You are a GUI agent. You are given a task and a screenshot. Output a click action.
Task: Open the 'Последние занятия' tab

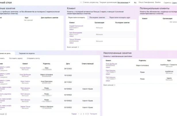[x=97, y=17]
